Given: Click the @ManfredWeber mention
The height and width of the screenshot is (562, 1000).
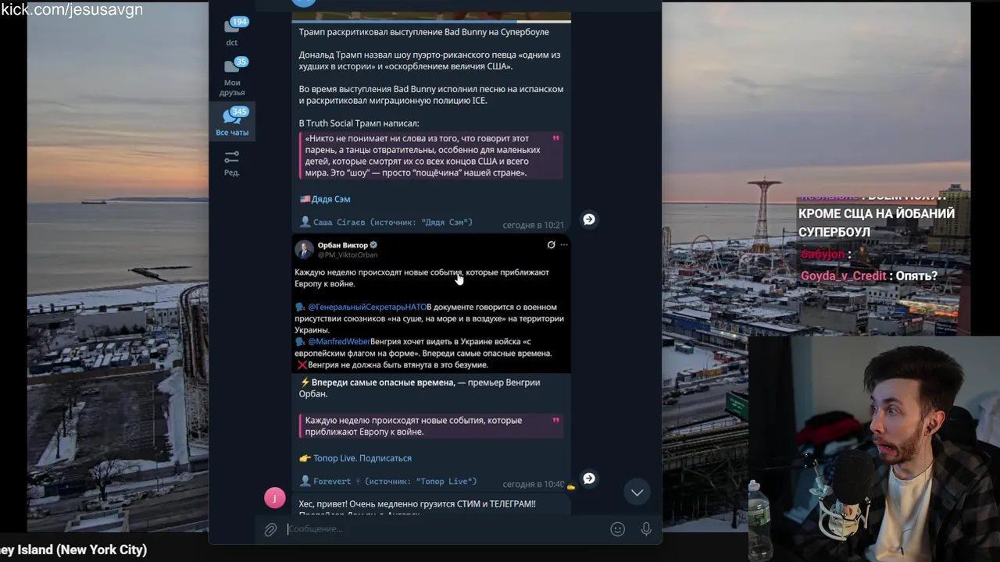Looking at the screenshot, I should pyautogui.click(x=339, y=342).
